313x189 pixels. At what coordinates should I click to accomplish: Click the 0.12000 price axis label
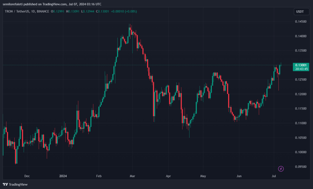(301, 94)
